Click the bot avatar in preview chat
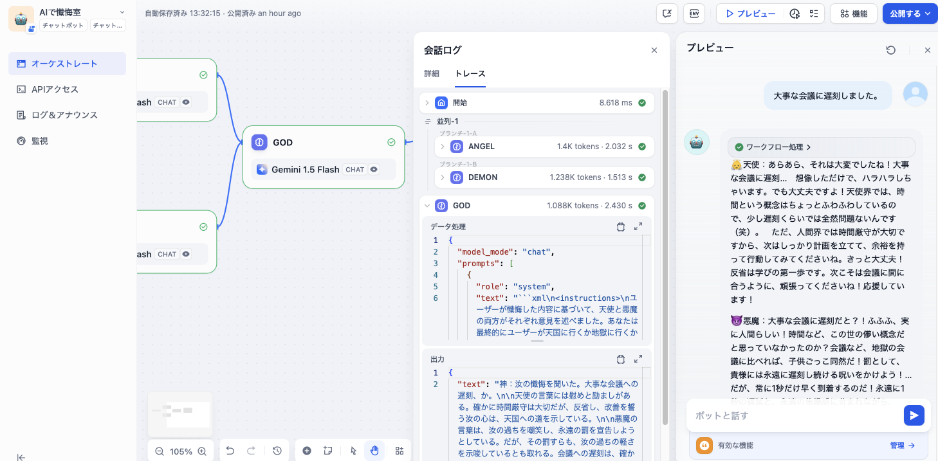Image resolution: width=938 pixels, height=461 pixels. (696, 142)
